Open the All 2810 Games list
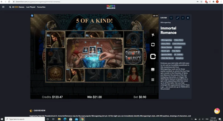Image resolution: width=223 pixels, height=121 pixels. point(18,7)
